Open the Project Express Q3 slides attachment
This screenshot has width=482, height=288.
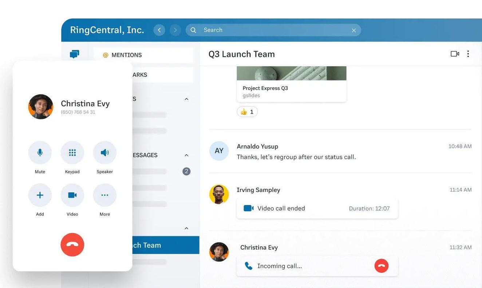coord(292,84)
